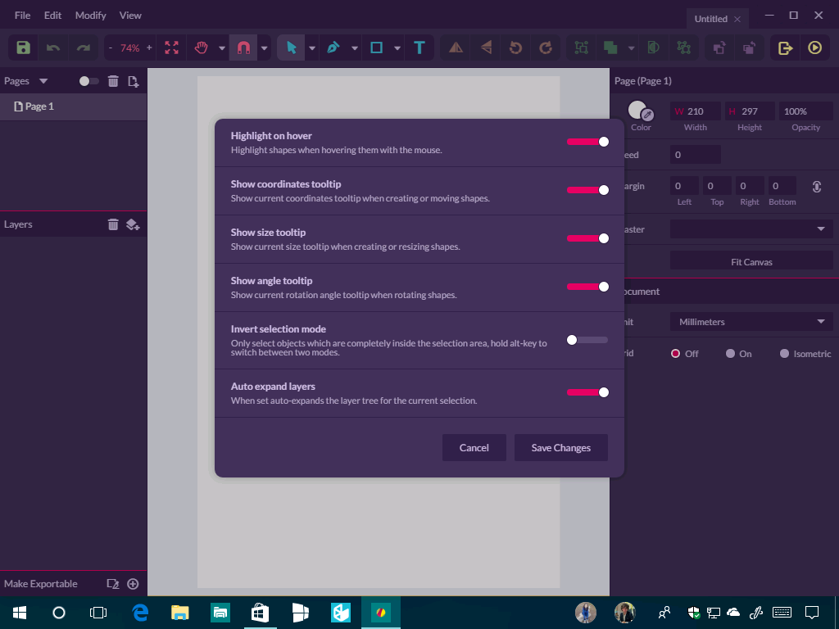839x629 pixels.
Task: Close the Untitled tab
Action: point(737,20)
